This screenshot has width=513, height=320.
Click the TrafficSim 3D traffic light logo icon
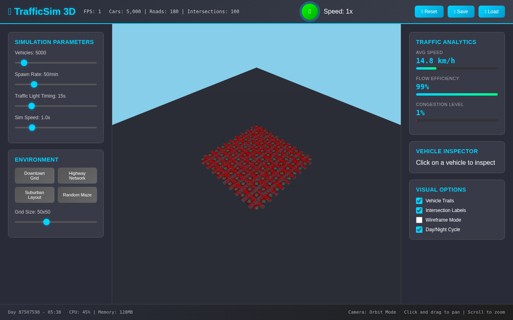[x=10, y=11]
